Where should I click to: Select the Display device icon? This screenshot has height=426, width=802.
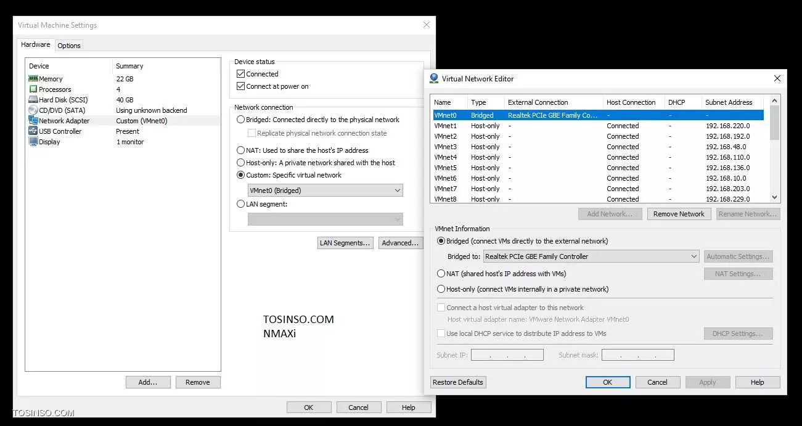33,142
